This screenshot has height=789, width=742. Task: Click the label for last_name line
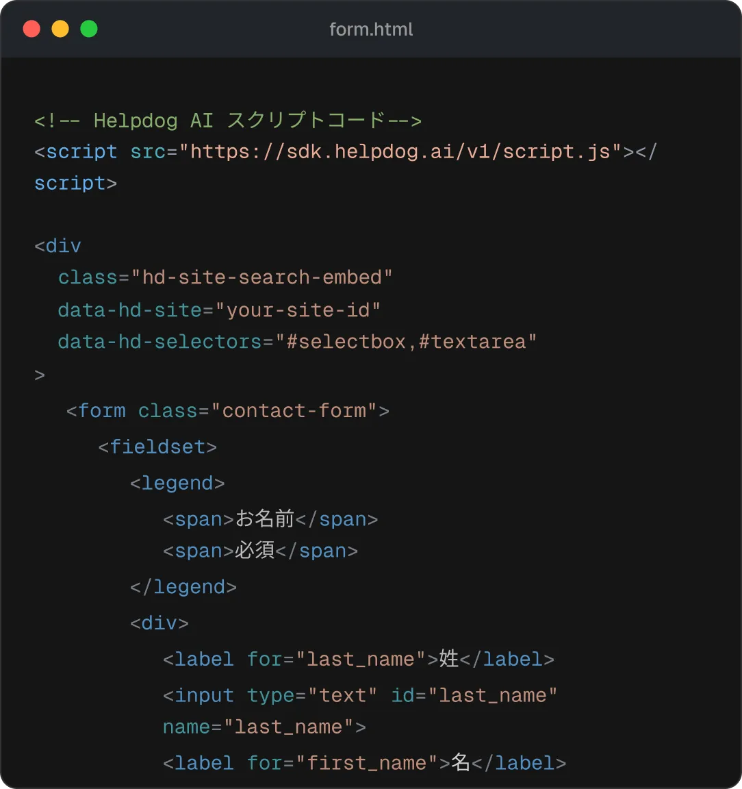[359, 659]
